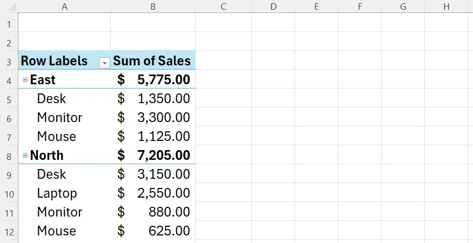Select row 12 header
Image resolution: width=473 pixels, height=243 pixels.
click(9, 231)
